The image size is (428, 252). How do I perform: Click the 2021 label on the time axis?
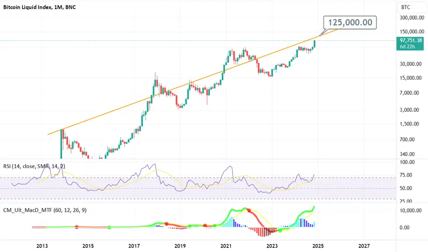tap(226, 246)
